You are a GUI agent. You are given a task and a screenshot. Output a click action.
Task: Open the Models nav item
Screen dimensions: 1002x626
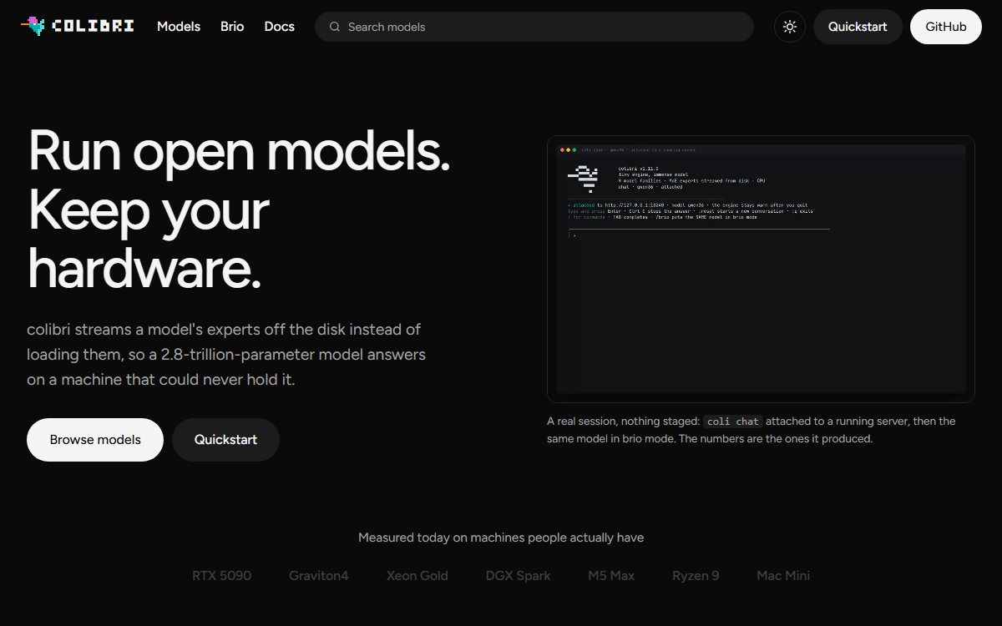click(x=179, y=27)
